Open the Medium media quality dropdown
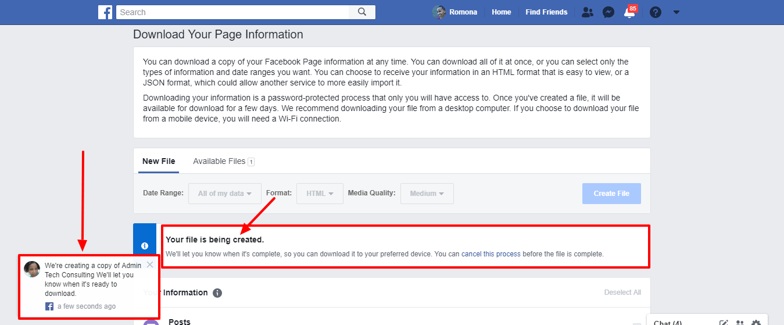 click(427, 194)
